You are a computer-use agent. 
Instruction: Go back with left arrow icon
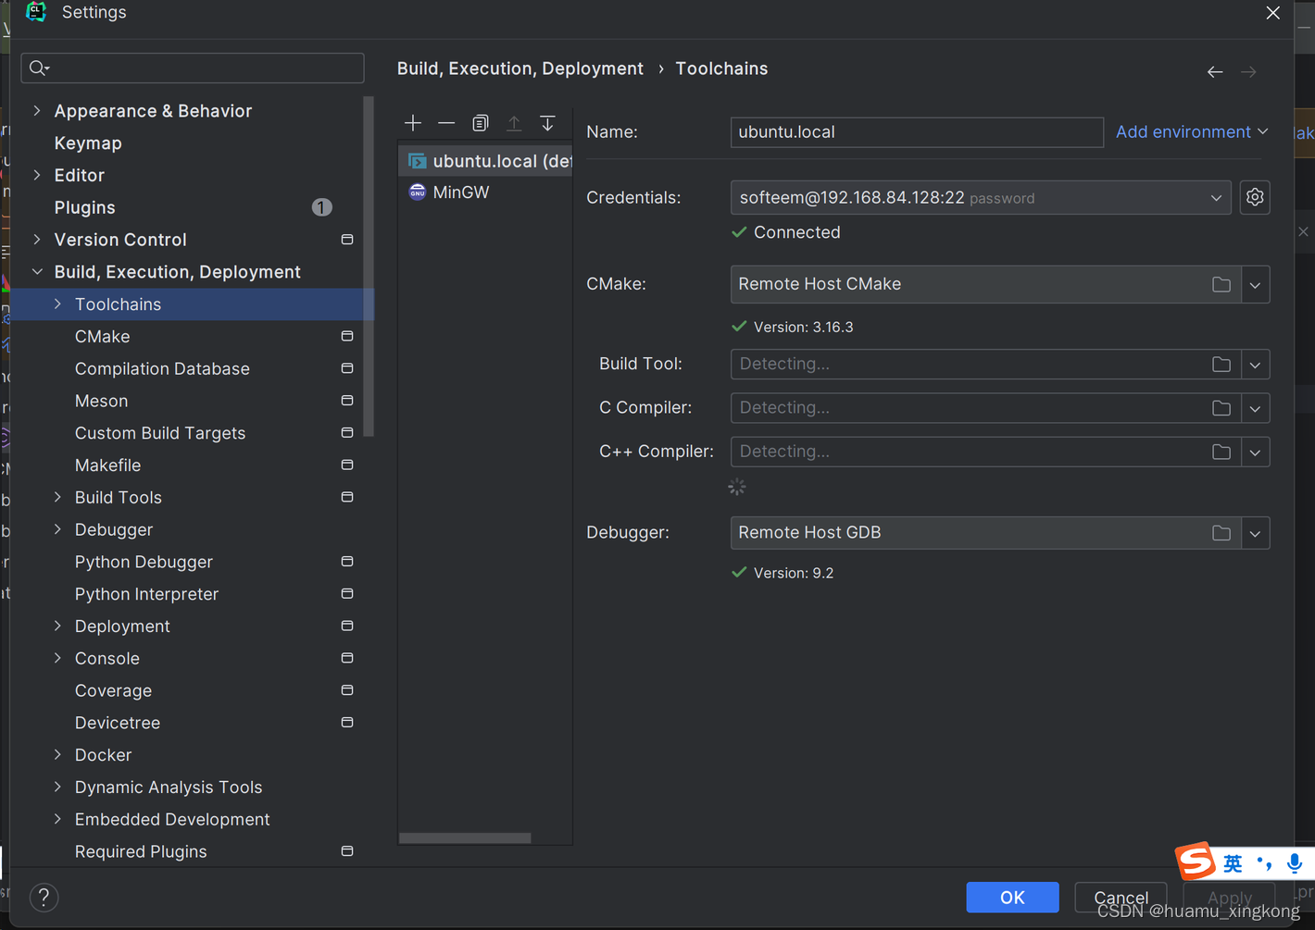[x=1215, y=72]
